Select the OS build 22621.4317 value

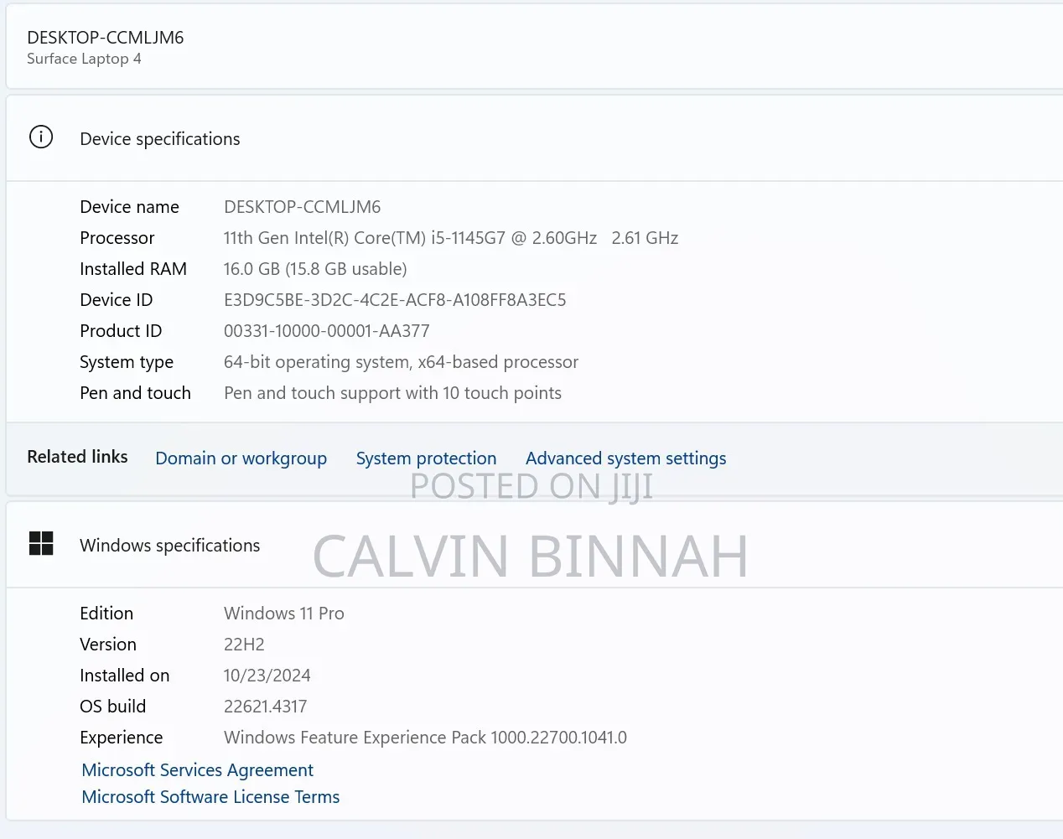click(x=266, y=707)
